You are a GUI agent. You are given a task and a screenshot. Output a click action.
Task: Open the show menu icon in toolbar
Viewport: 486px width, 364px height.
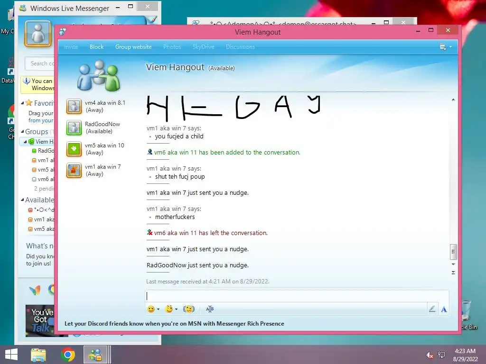pos(443,47)
